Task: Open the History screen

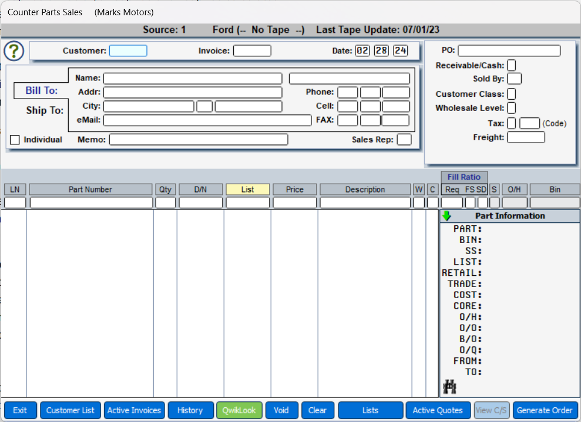Action: click(190, 410)
